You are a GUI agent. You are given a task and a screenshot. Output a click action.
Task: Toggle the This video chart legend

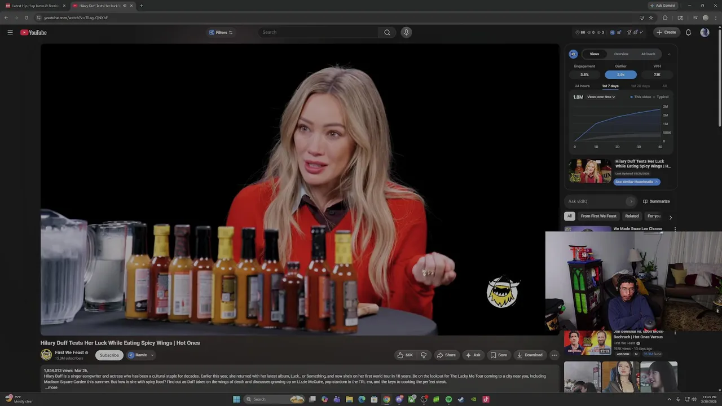(640, 97)
